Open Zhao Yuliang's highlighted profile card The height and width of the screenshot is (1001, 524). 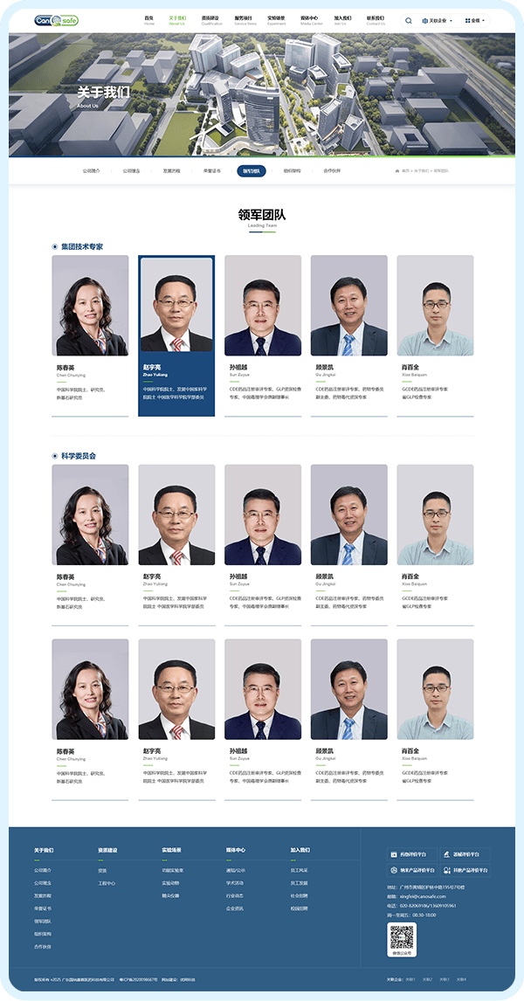click(176, 335)
